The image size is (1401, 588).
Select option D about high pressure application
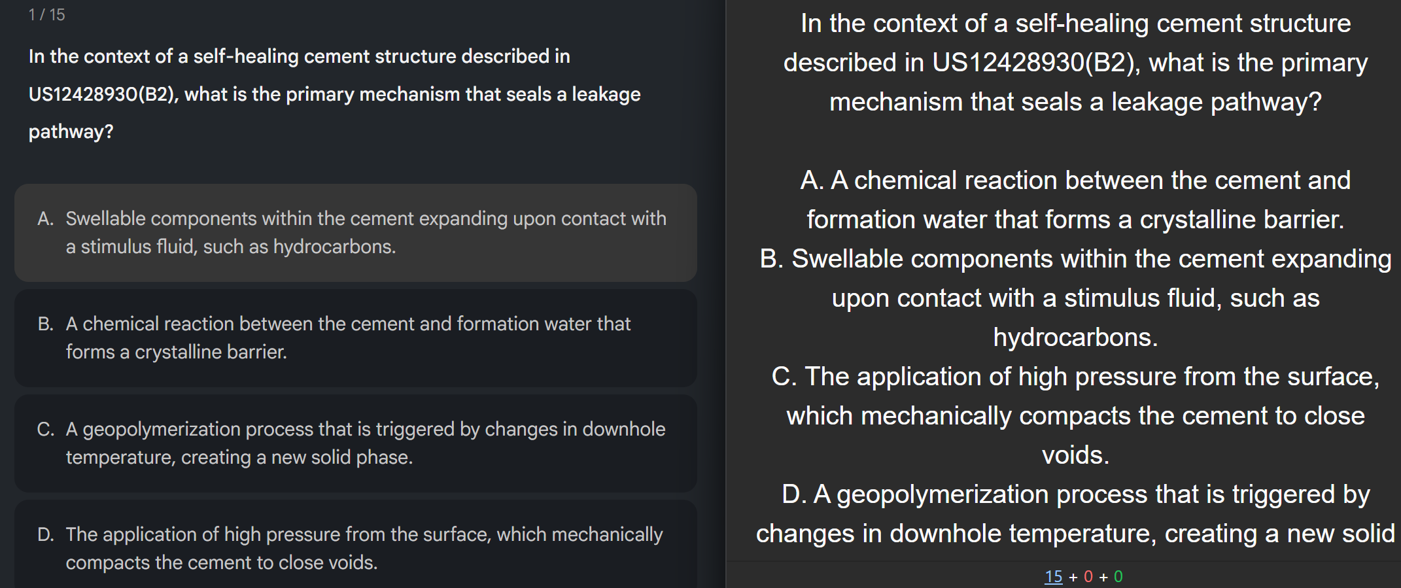click(x=356, y=546)
